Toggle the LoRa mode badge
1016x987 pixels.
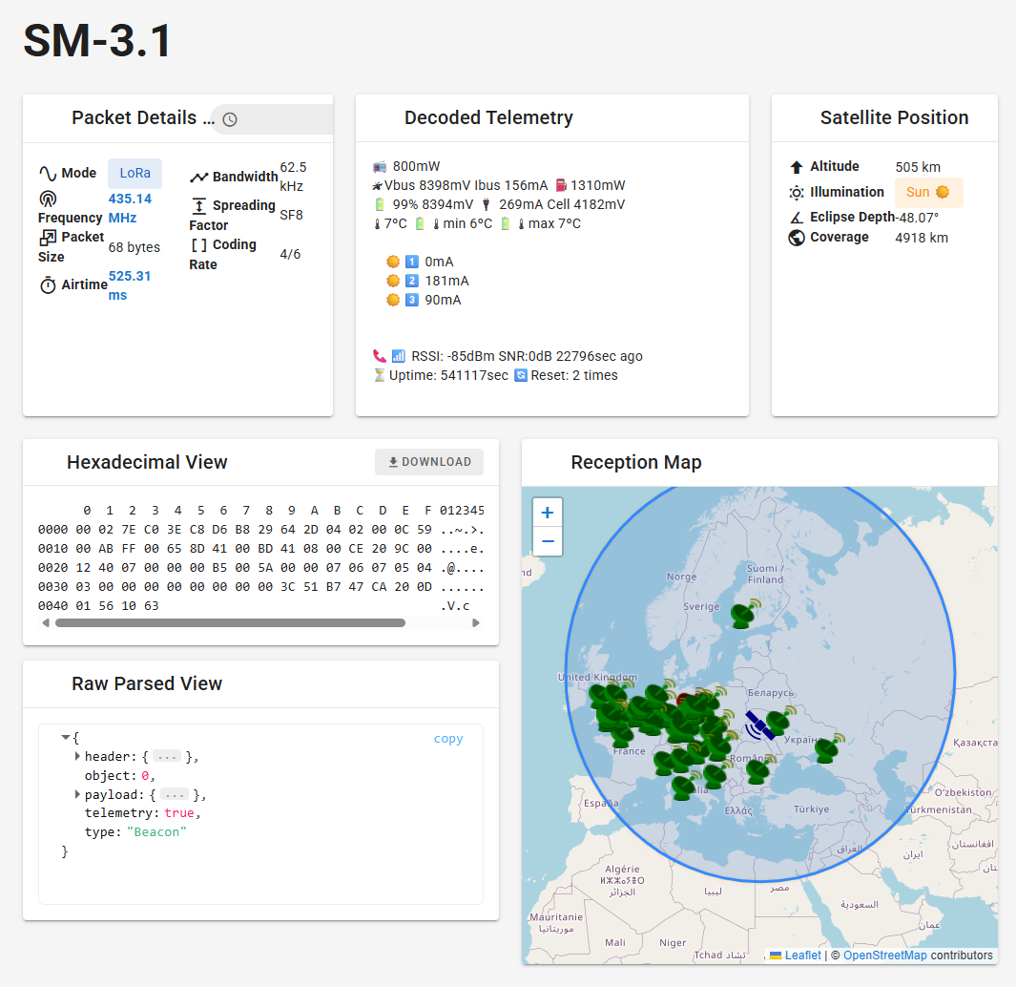click(135, 174)
